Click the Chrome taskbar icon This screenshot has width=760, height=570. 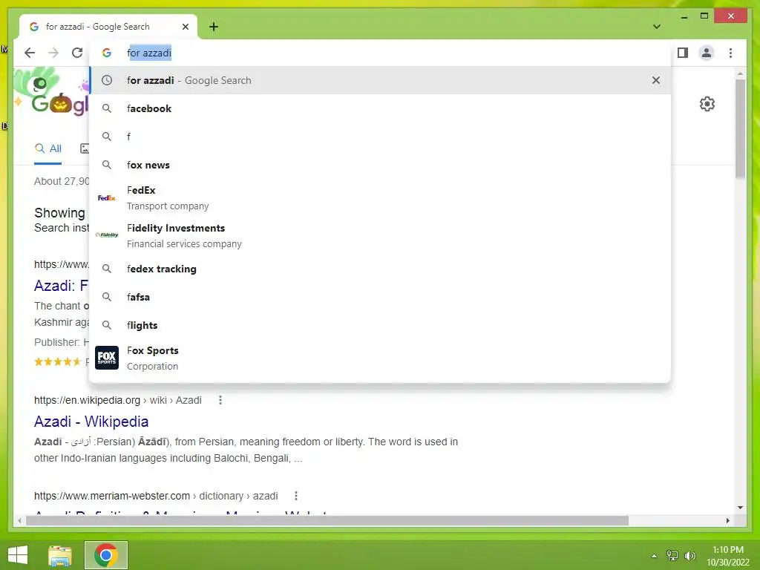105,555
